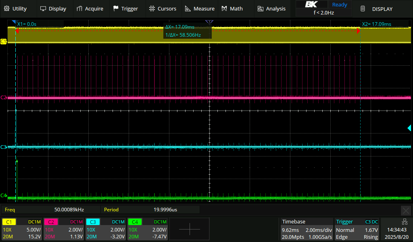Click the ΔX= 17.09ms cursor readout
This screenshot has width=413, height=242.
point(180,27)
